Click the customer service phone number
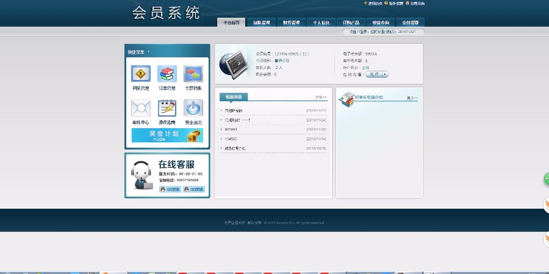Viewport: 549px width, 274px height. [x=188, y=180]
